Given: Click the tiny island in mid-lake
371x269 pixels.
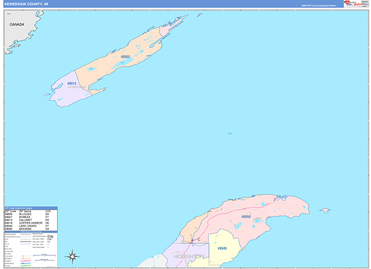Looking at the screenshot, I should click(229, 133).
